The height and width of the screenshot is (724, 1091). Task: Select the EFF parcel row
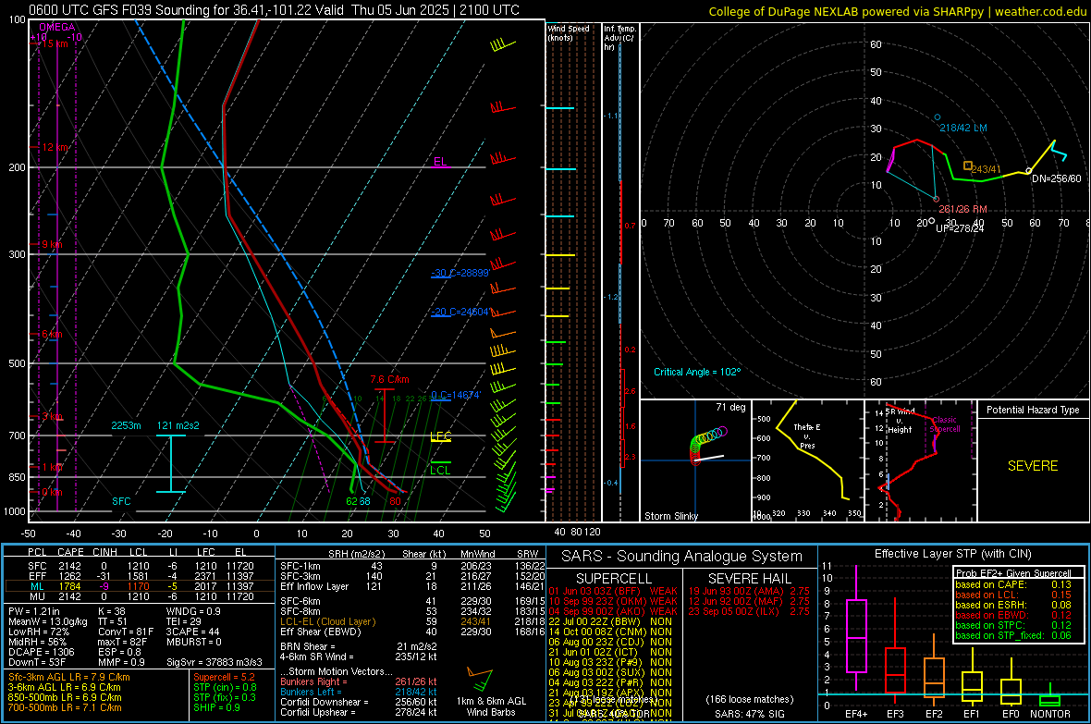click(x=139, y=576)
